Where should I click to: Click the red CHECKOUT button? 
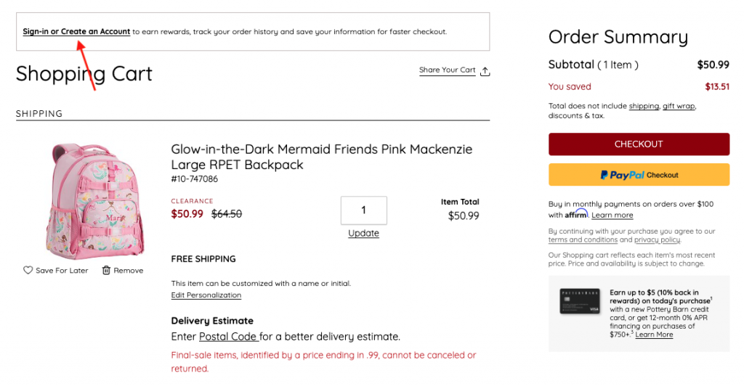click(x=639, y=144)
